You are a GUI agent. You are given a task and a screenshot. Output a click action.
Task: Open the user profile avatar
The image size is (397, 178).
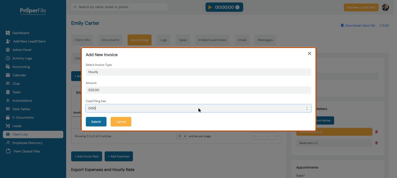(385, 7)
